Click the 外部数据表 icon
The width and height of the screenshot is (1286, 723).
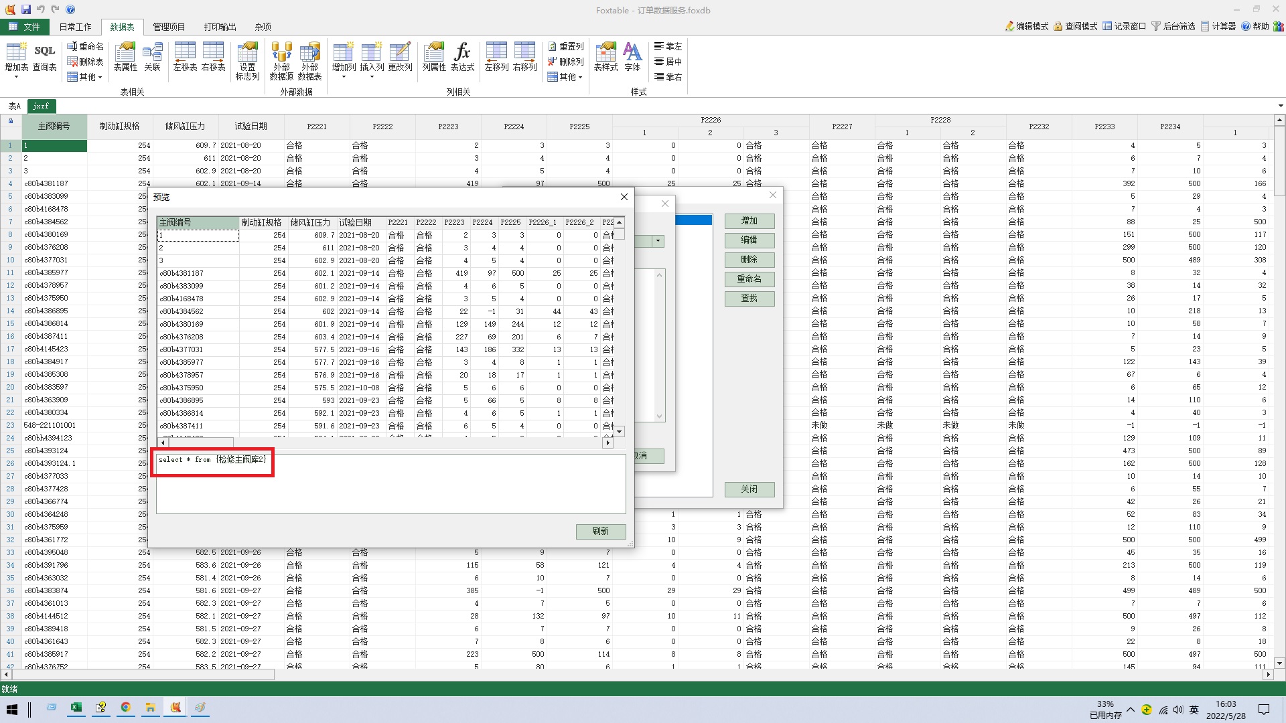click(x=309, y=61)
